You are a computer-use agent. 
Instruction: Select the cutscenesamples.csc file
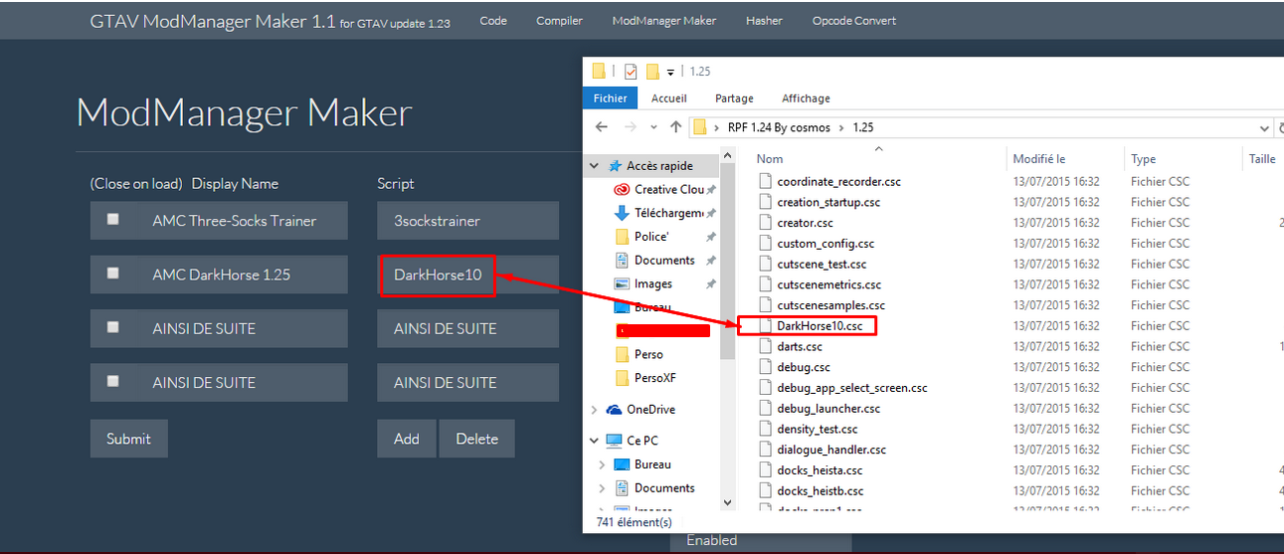pos(830,305)
